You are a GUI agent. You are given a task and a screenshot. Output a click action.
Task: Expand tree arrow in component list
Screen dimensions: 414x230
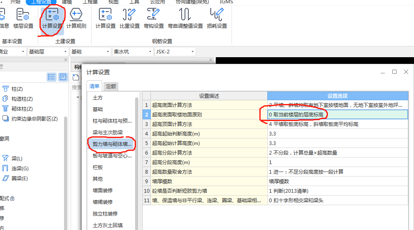78,97
